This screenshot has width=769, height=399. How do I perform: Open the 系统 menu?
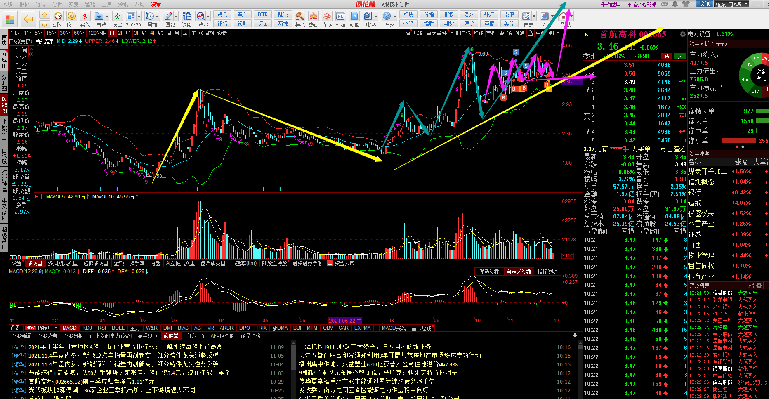pyautogui.click(x=8, y=4)
